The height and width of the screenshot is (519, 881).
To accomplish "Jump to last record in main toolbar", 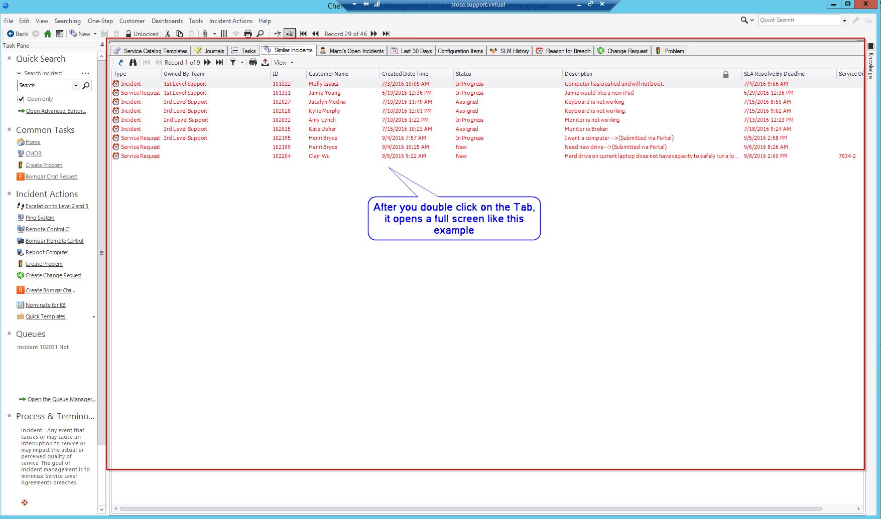I will coord(386,34).
